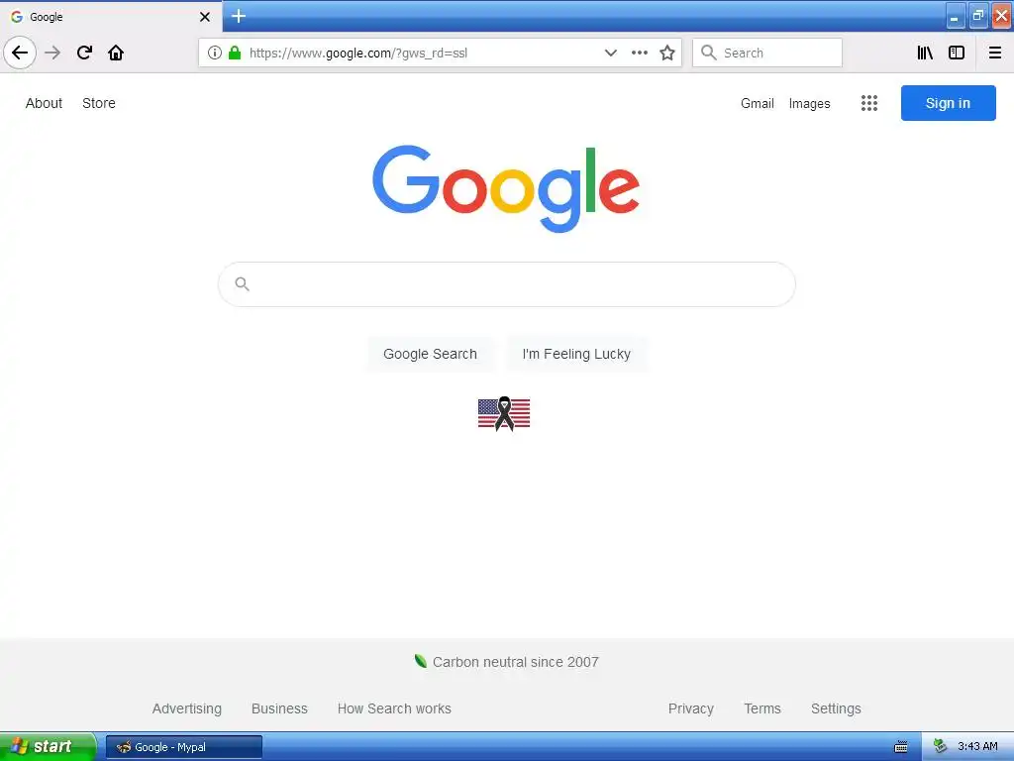Reload the current page
The height and width of the screenshot is (761, 1014).
85,53
